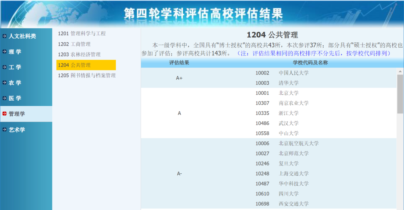Click school code 10486
This screenshot has height=210, width=404.
[x=262, y=123]
